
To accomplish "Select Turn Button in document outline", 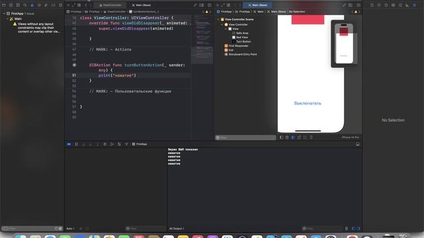I will 241,42.
